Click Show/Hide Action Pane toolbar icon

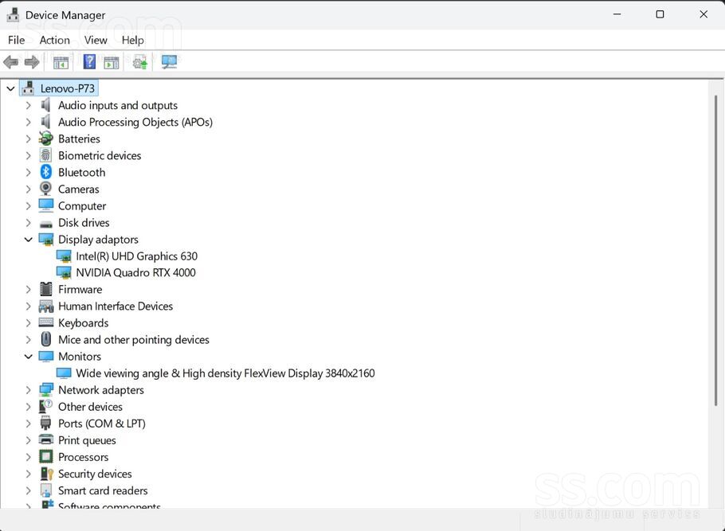112,62
